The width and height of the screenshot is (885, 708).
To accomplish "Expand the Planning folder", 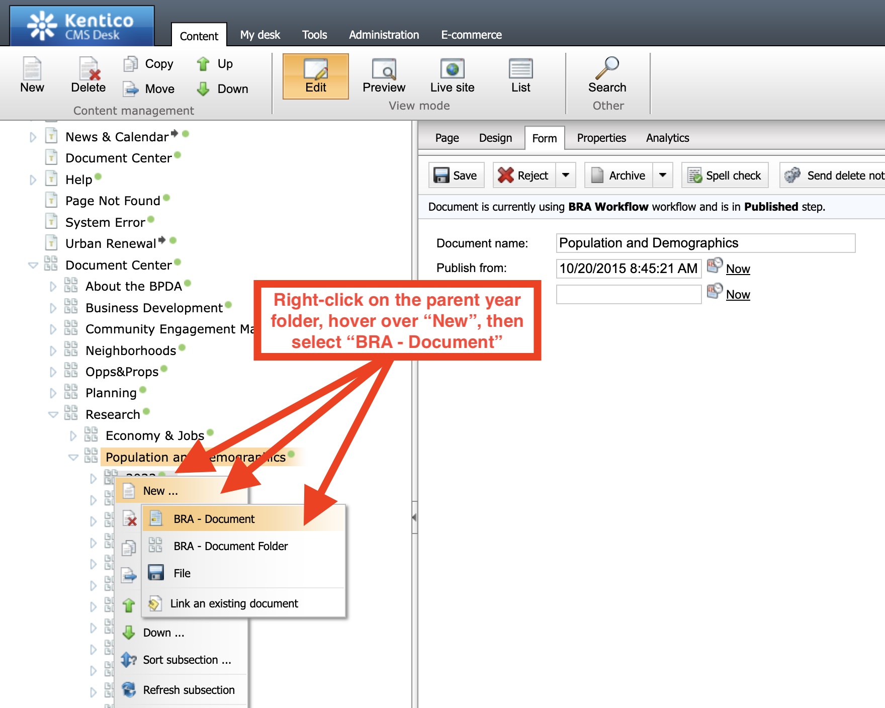I will tap(53, 393).
